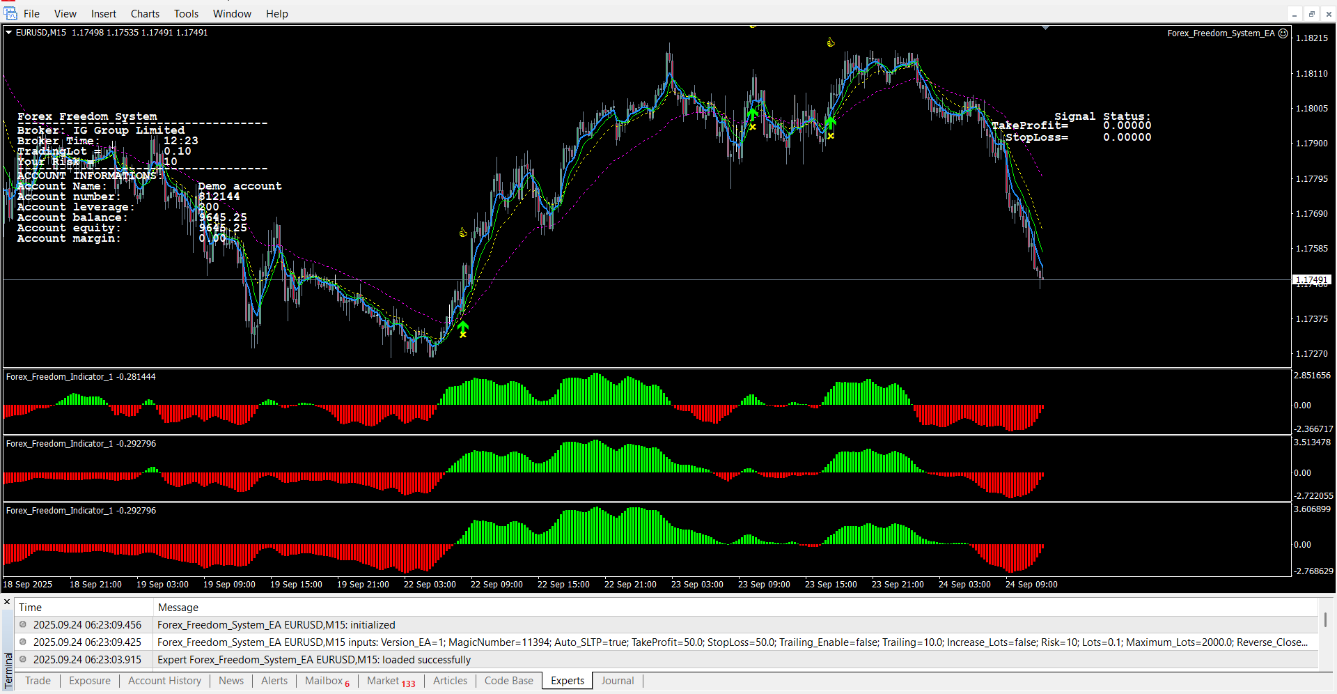Click the Expert Advisor smiley face icon
Viewport: 1337px width, 694px height.
[1283, 33]
